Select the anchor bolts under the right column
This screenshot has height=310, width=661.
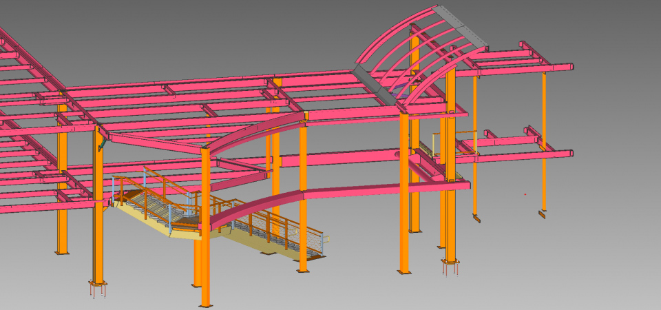point(450,268)
